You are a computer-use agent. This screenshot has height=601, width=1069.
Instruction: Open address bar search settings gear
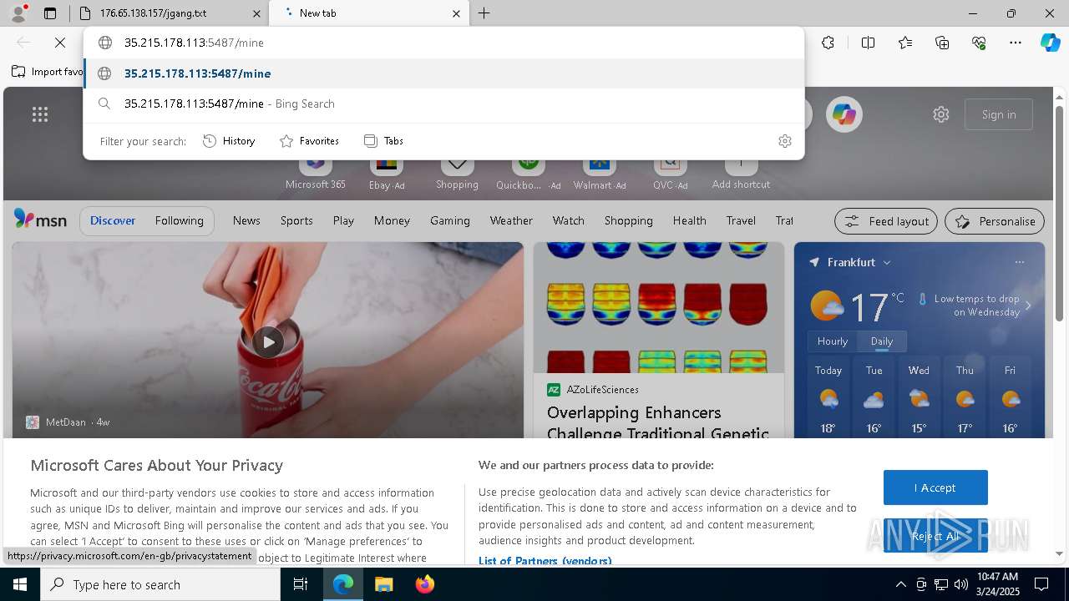784,141
